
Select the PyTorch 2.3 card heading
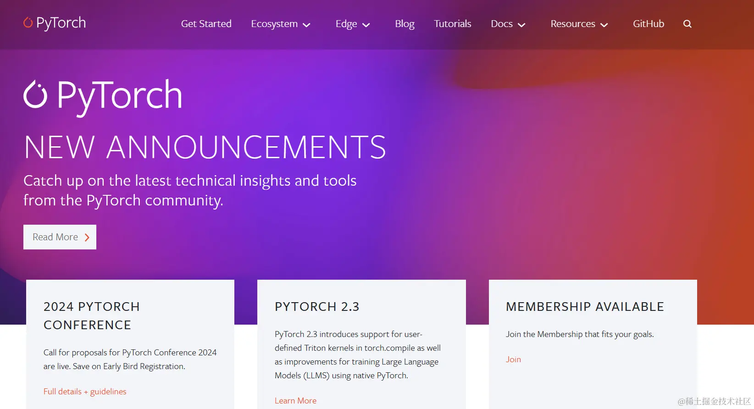317,307
